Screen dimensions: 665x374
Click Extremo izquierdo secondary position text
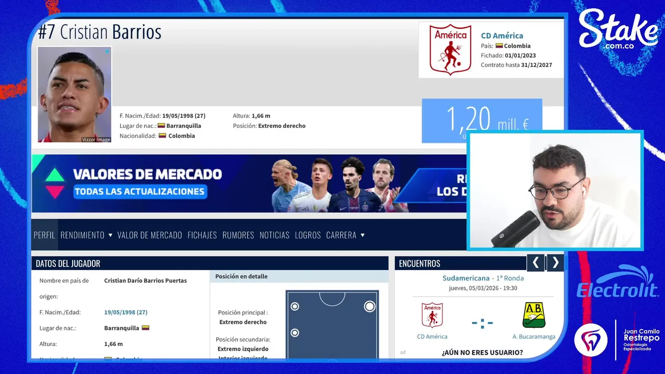[x=243, y=349]
